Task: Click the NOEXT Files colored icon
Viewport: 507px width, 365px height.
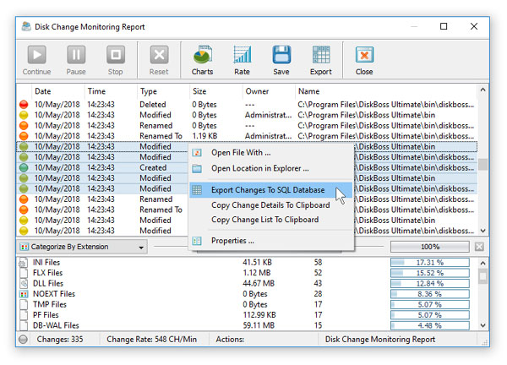Action: pyautogui.click(x=24, y=294)
